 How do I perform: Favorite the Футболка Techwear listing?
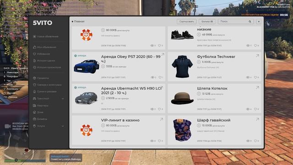[255, 77]
